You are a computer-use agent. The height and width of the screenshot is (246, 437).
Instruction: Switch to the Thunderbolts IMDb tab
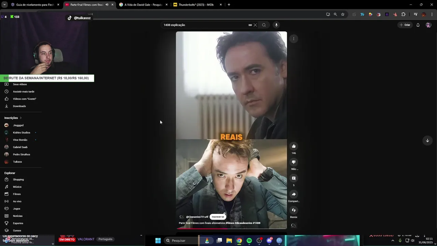pyautogui.click(x=197, y=5)
